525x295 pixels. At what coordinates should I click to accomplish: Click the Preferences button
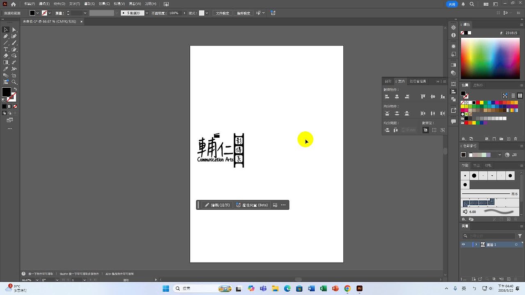(x=243, y=13)
